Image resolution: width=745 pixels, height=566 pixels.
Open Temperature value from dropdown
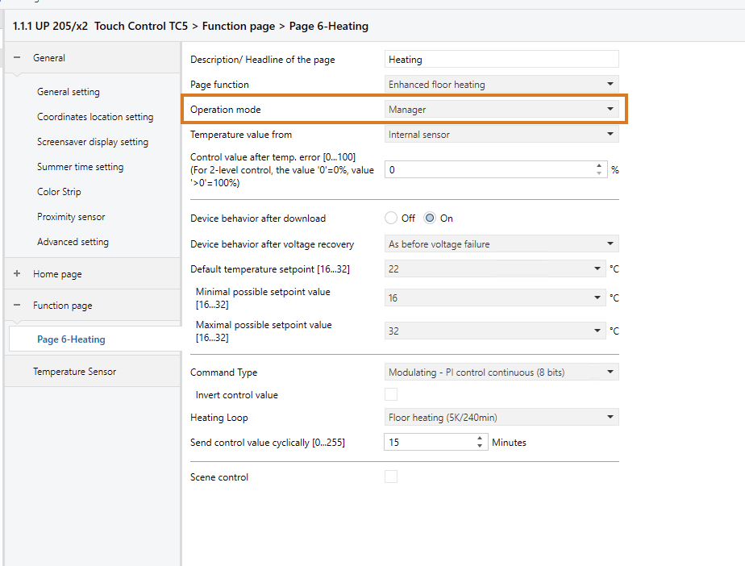502,135
